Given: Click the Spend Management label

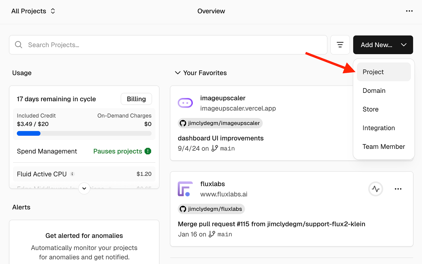Looking at the screenshot, I should 47,151.
